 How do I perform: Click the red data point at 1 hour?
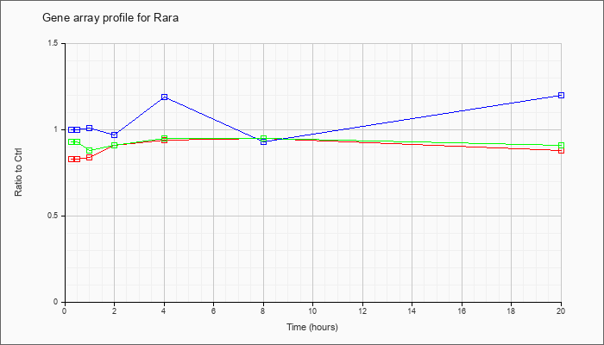(90, 157)
